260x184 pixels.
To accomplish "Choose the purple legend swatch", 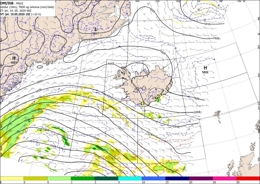I will tap(201, 178).
